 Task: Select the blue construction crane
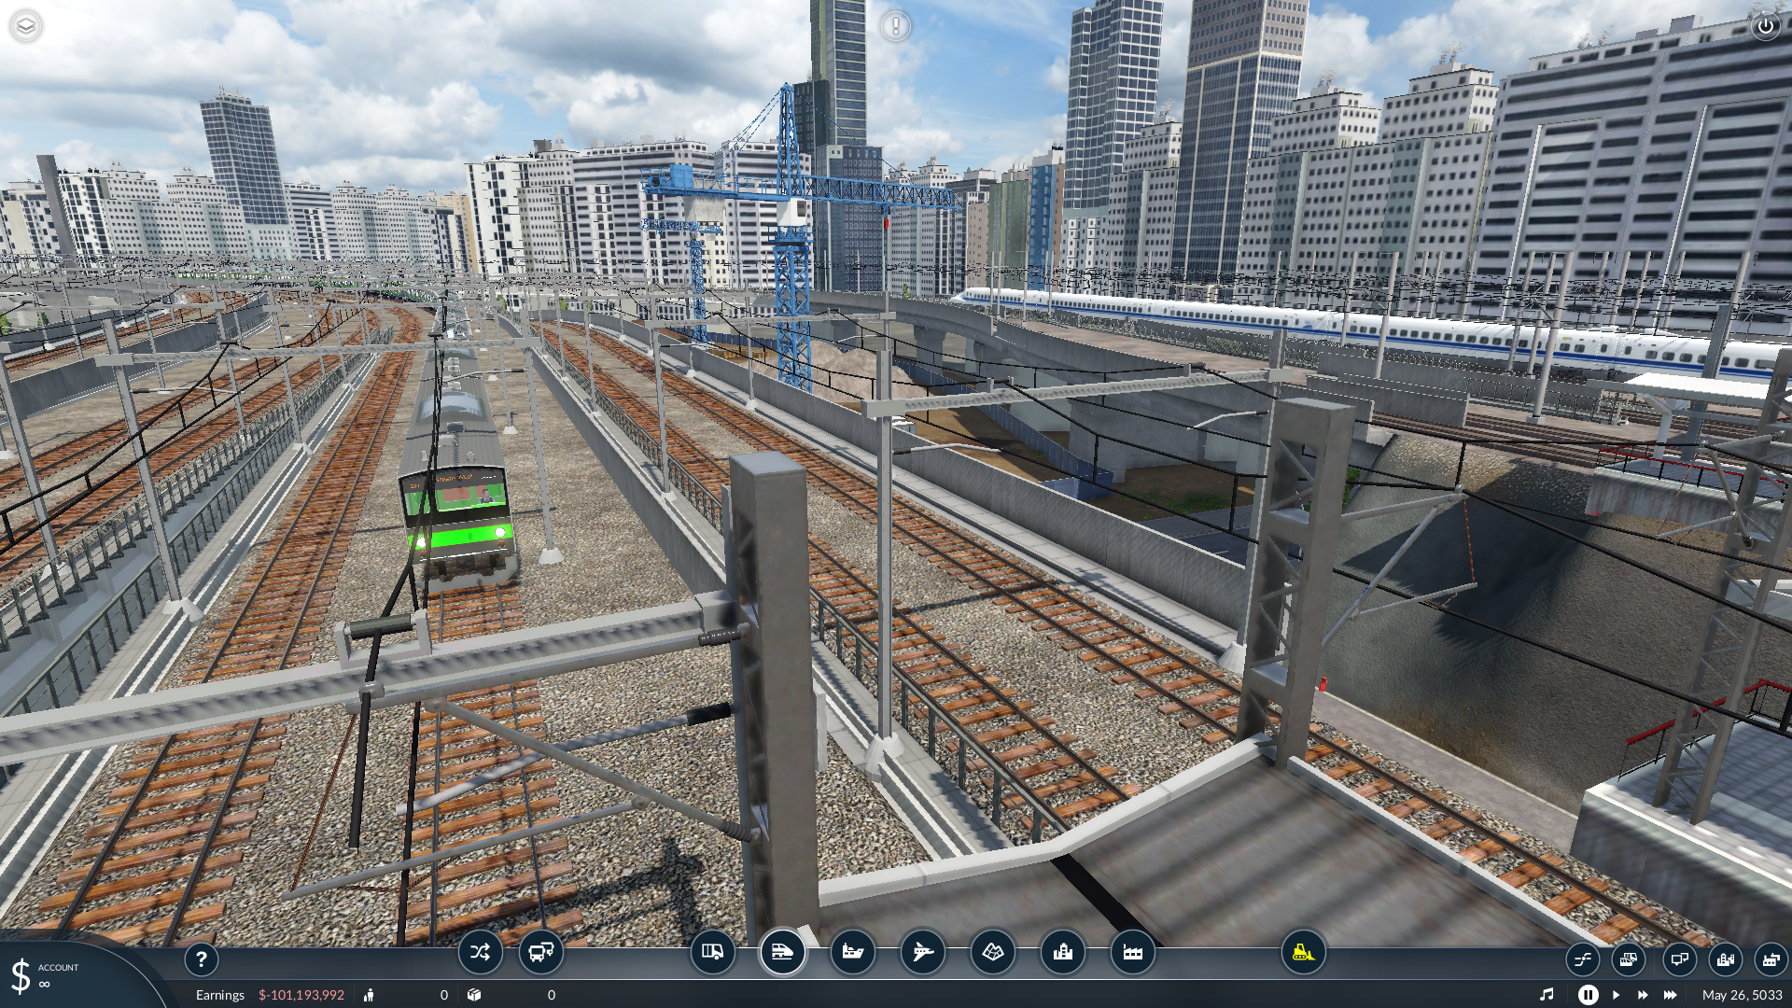point(791,233)
